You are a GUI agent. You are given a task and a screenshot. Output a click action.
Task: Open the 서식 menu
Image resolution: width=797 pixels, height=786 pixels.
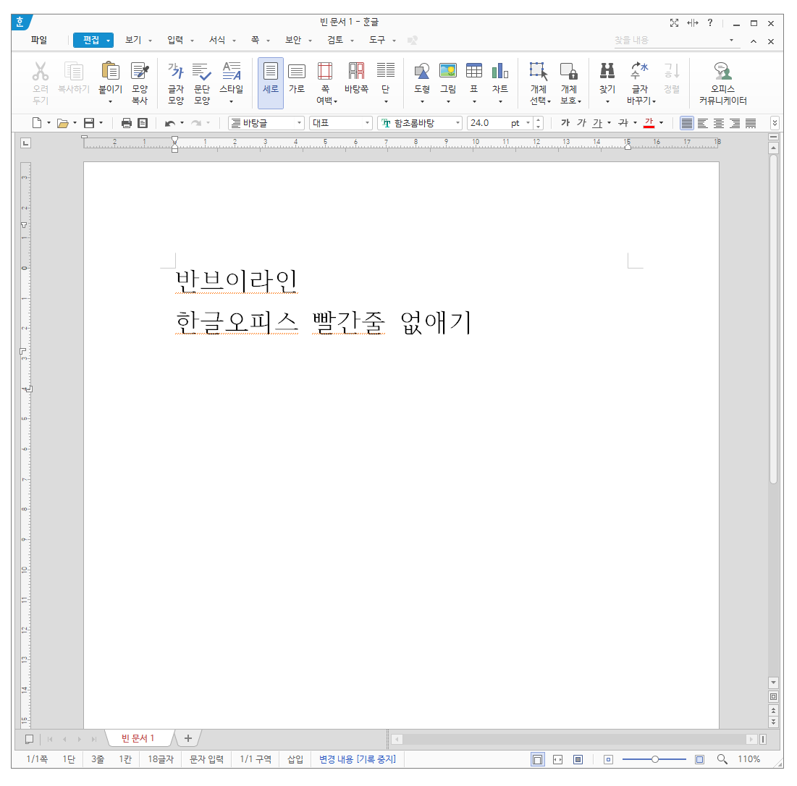[x=217, y=40]
